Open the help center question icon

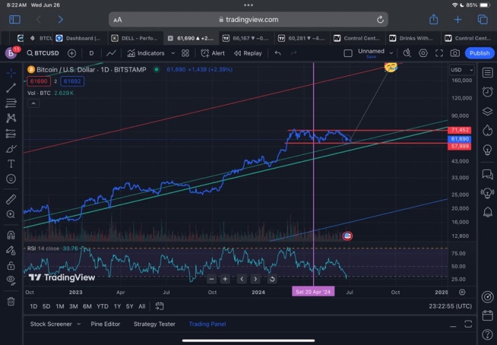click(x=487, y=334)
